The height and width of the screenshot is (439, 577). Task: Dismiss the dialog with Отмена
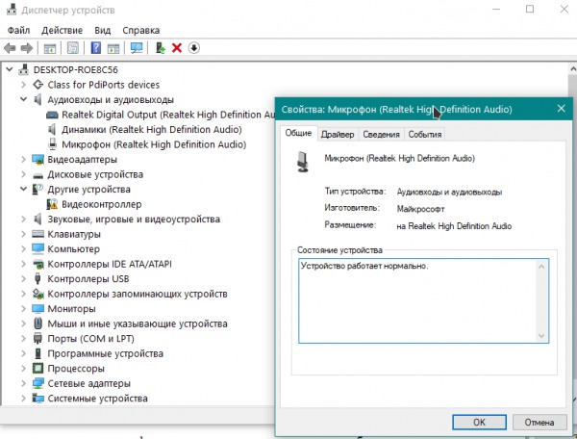pyautogui.click(x=539, y=422)
